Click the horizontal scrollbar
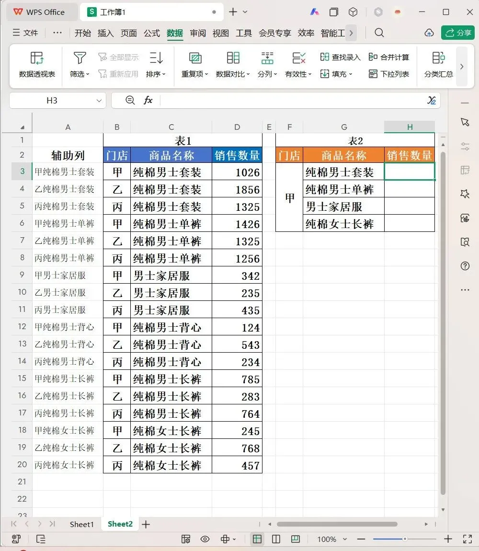The image size is (479, 551). pyautogui.click(x=337, y=524)
